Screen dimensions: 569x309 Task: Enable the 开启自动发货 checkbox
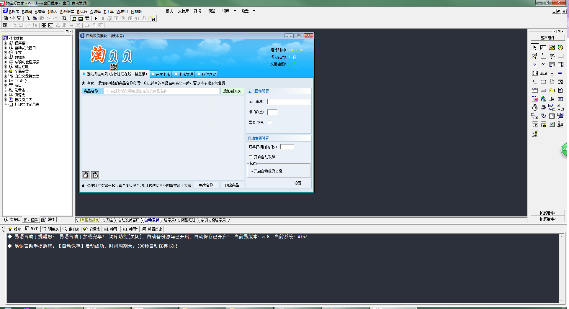tap(251, 157)
